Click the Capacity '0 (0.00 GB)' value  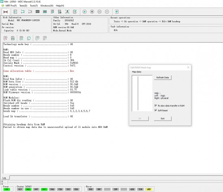click(23, 30)
